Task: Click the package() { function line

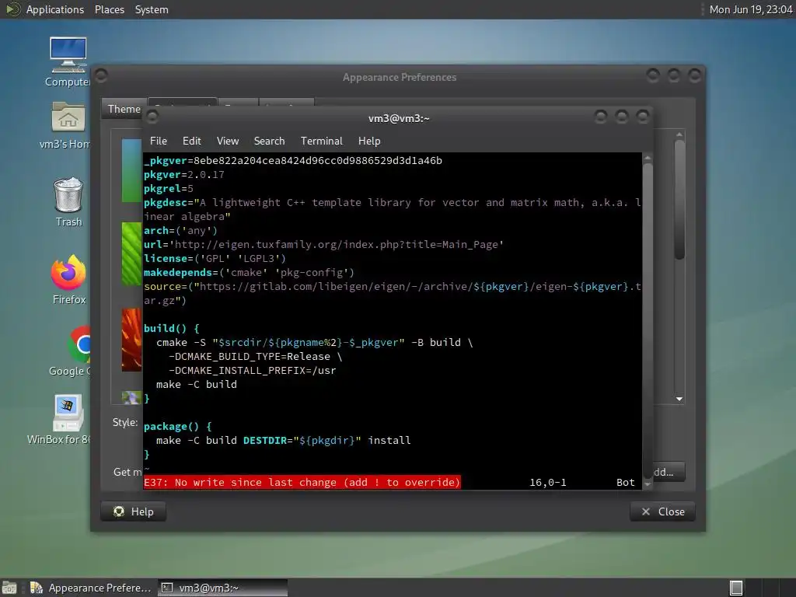Action: [178, 427]
